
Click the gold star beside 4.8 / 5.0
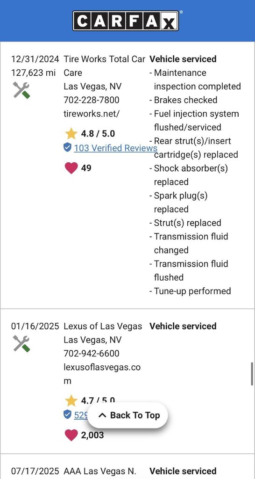click(x=71, y=133)
